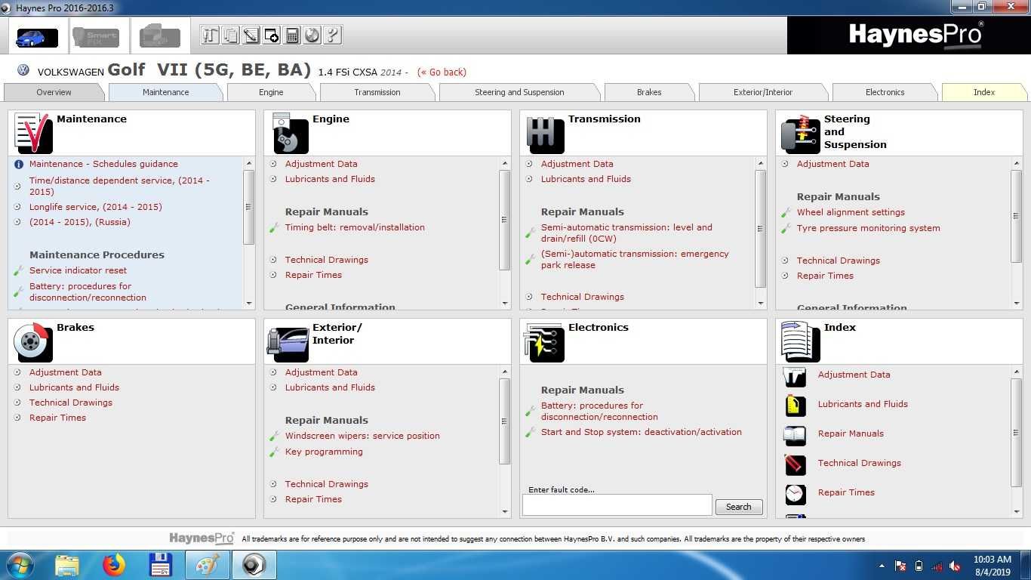Switch to the Overview tab
This screenshot has height=580, width=1031.
click(x=54, y=92)
